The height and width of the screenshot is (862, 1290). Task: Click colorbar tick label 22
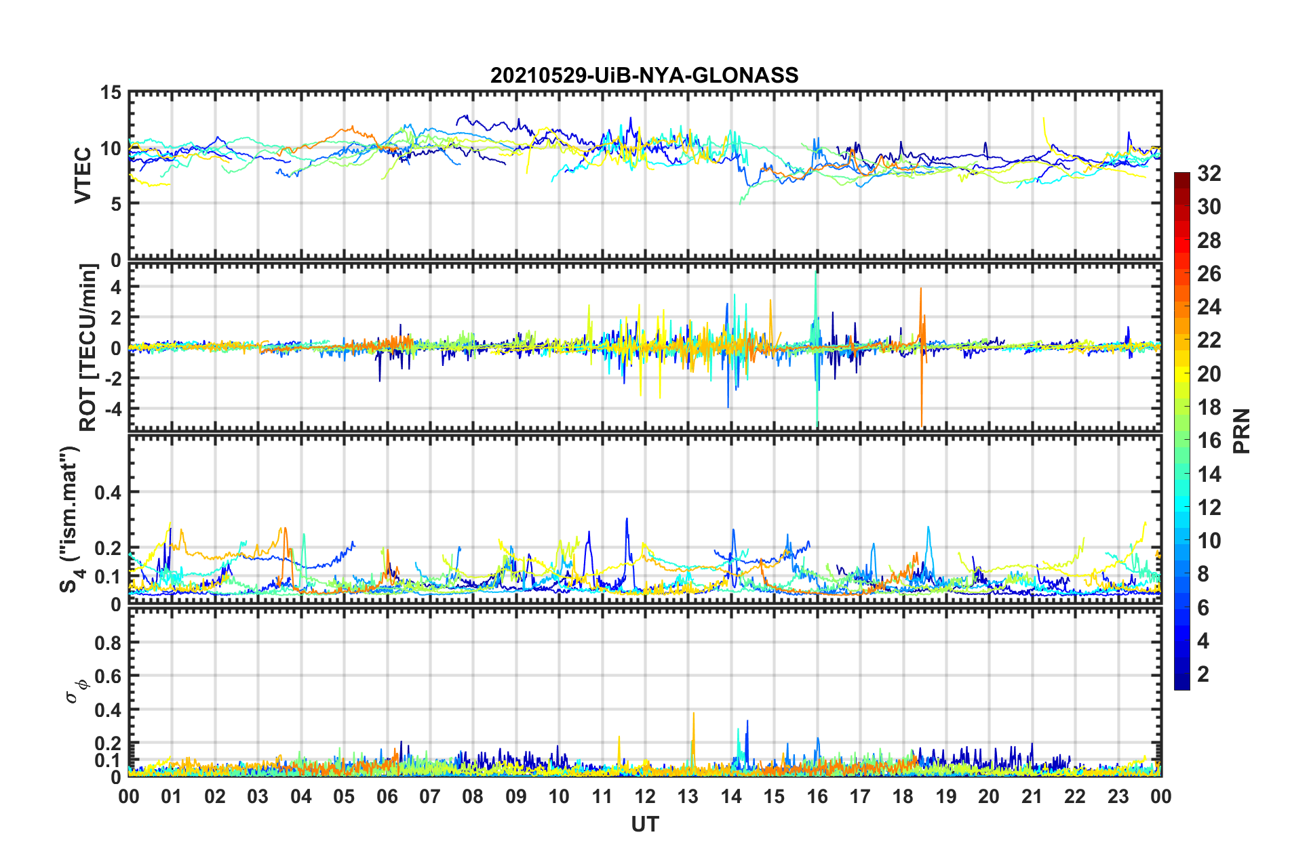pos(1209,340)
